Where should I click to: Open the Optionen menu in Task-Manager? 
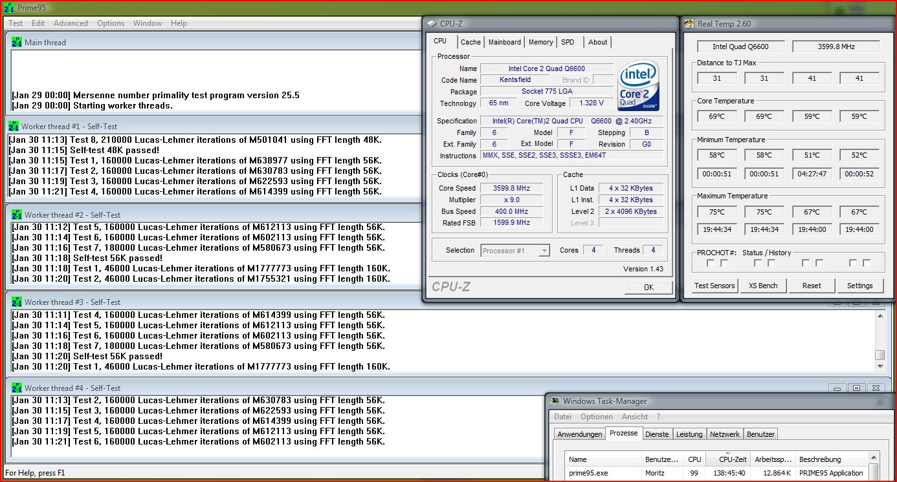click(x=597, y=417)
